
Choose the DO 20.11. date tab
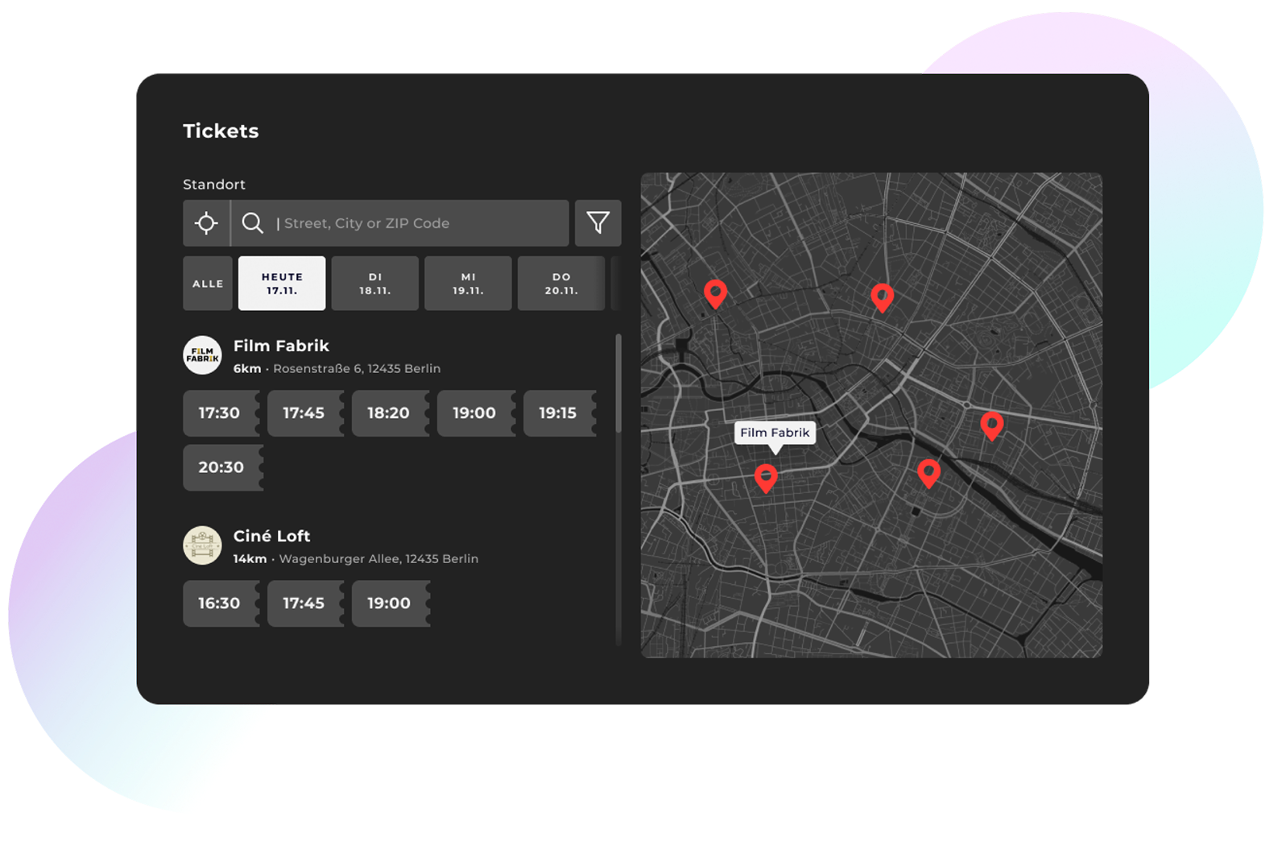(561, 284)
